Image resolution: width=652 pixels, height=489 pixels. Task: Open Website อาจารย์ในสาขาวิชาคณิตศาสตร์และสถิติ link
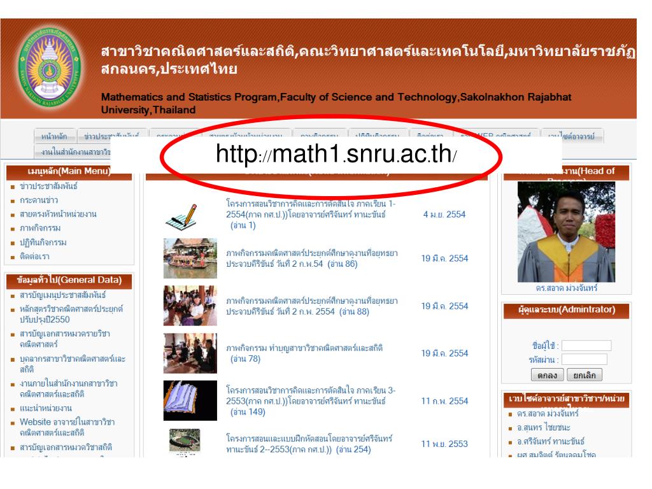[x=67, y=427]
